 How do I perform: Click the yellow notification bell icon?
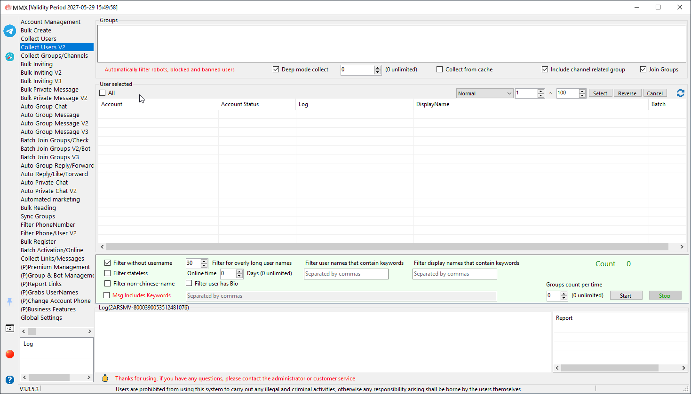click(x=105, y=378)
